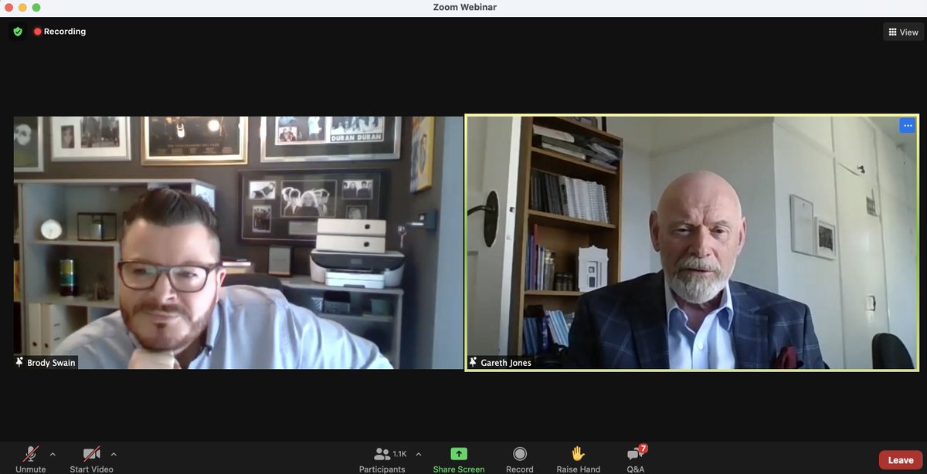Click the green Share Screen icon

click(x=458, y=453)
